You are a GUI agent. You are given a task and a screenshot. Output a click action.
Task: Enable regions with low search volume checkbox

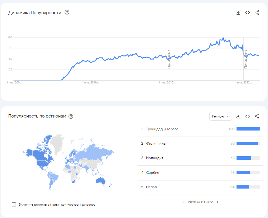pos(14,204)
